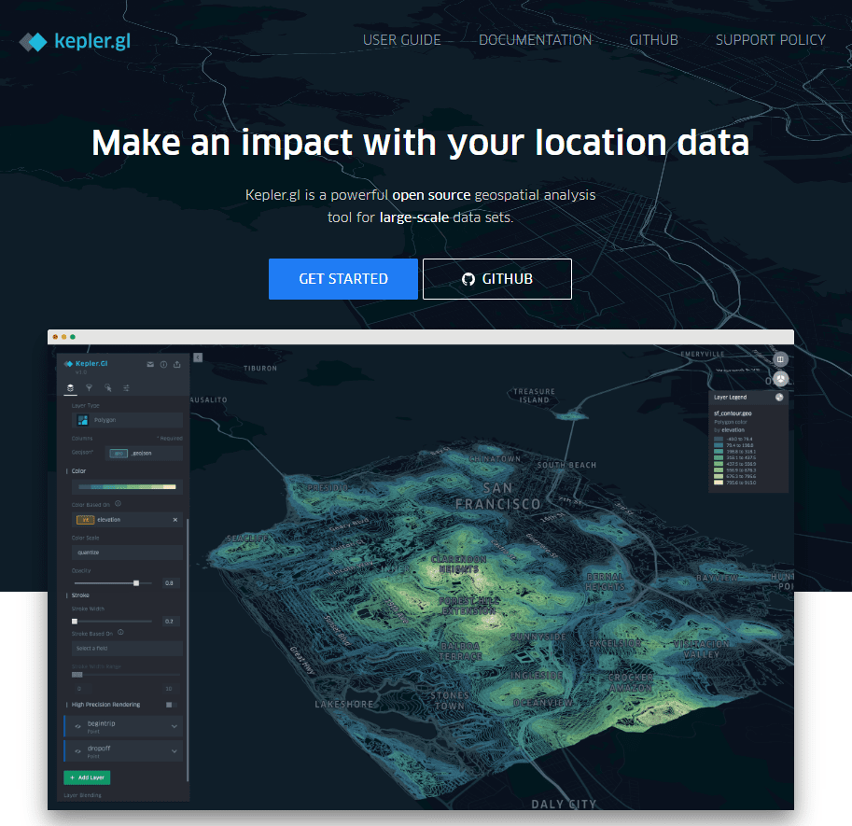Toggle the 3D map view cube icon
Screen dimensions: 852x826
[781, 379]
